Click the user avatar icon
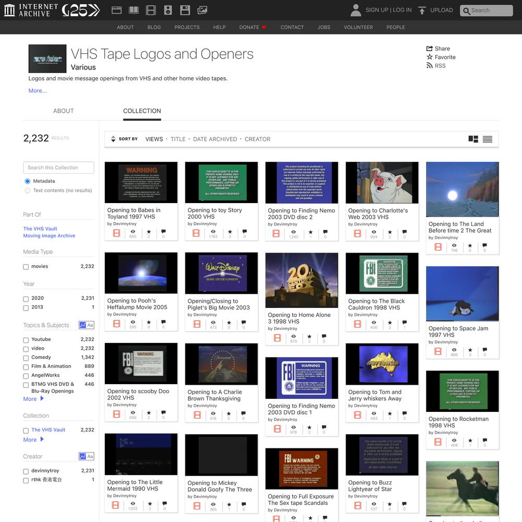The height and width of the screenshot is (522, 522). tap(355, 10)
